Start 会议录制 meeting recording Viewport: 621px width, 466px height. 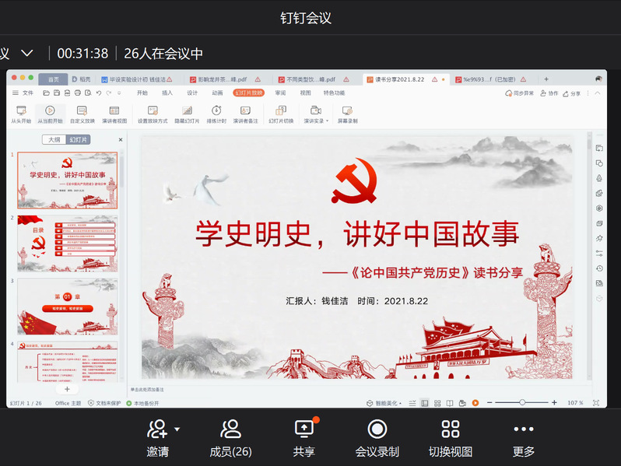tap(377, 438)
